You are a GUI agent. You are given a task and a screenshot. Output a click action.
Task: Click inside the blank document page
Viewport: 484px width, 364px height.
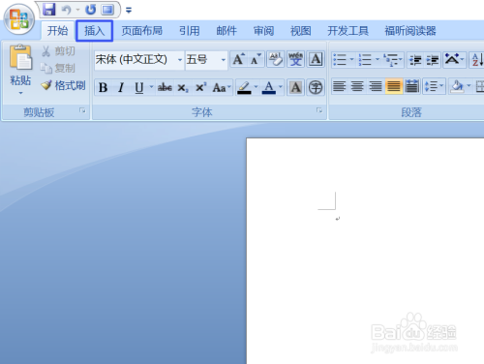point(365,251)
